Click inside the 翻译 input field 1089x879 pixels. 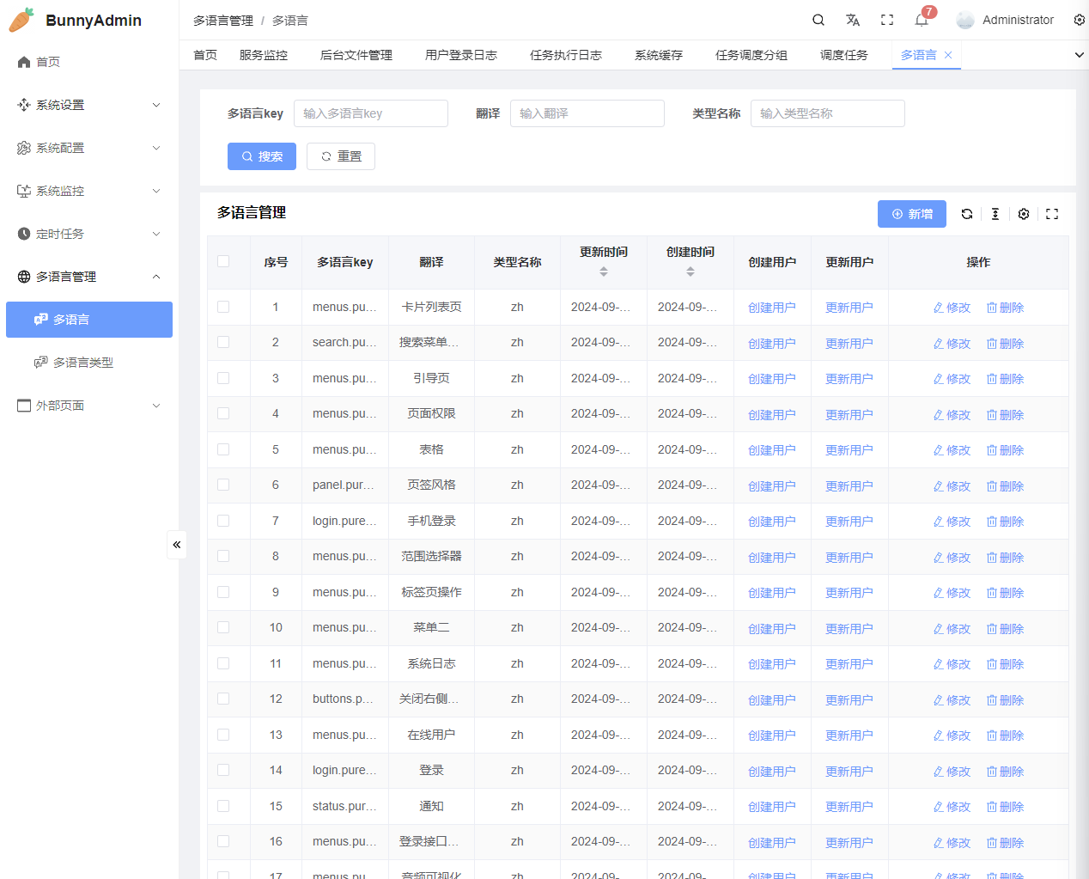pyautogui.click(x=587, y=113)
